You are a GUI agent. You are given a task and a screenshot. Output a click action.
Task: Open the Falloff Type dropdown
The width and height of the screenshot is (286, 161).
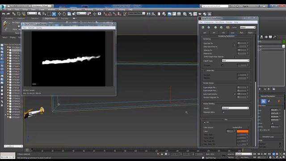236,61
